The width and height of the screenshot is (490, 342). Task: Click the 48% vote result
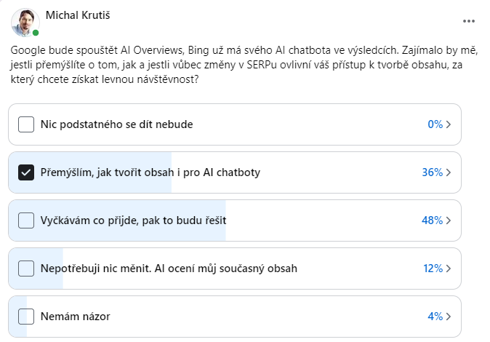pos(432,220)
